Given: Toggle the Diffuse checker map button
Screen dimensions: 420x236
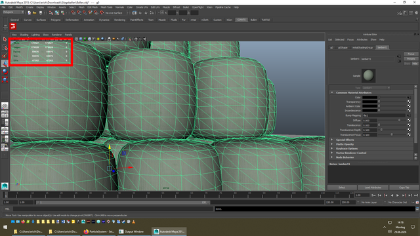Looking at the screenshot, I should point(409,121).
